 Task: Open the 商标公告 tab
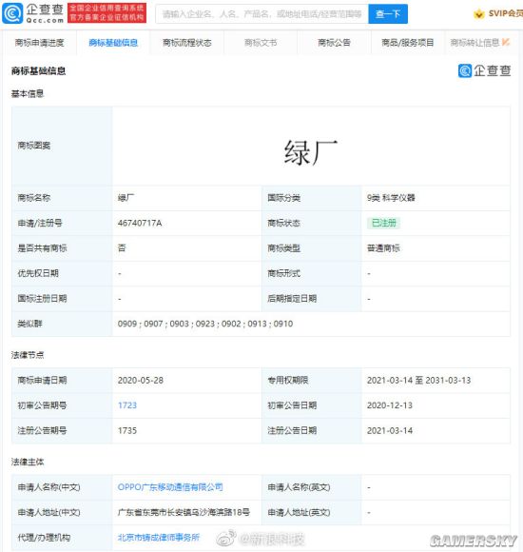(334, 43)
